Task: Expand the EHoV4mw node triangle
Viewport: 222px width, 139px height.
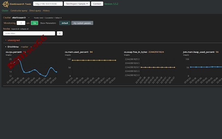Action: pyautogui.click(x=6, y=47)
